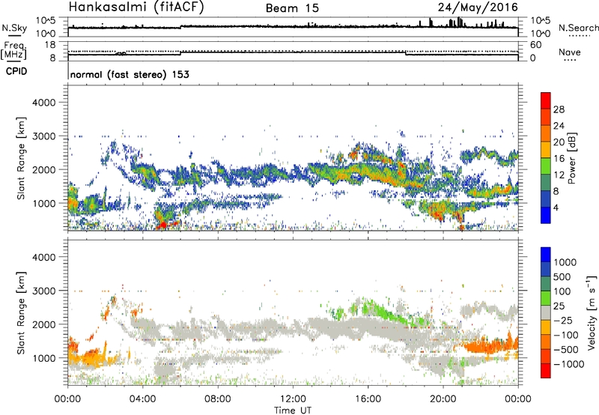Click the 'Hankasalmi (fitACF)' title text
Screen dimensions: 599x415
click(x=136, y=7)
